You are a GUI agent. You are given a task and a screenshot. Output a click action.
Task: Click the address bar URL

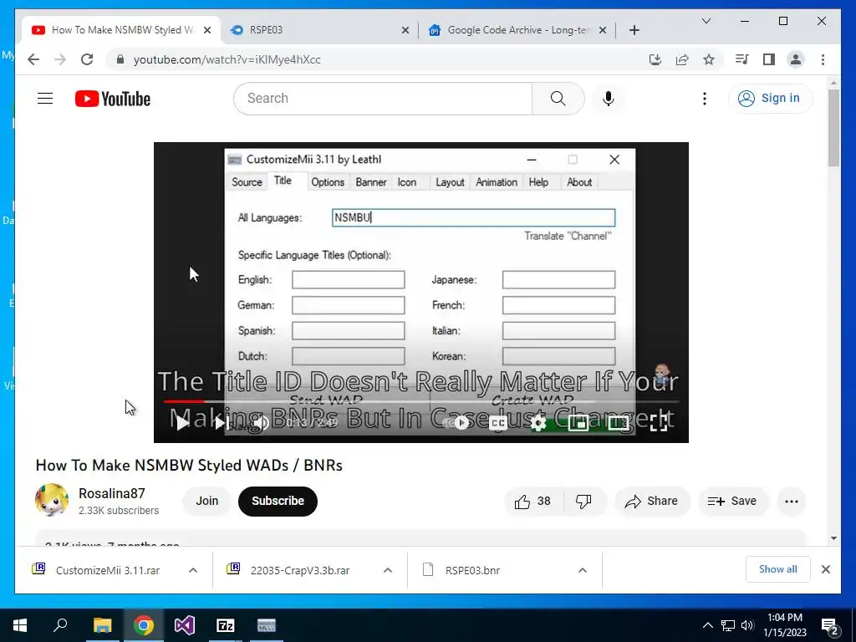[227, 59]
